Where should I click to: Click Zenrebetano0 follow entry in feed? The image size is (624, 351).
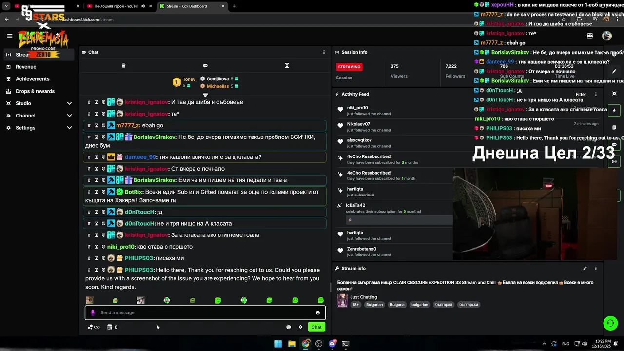395,252
